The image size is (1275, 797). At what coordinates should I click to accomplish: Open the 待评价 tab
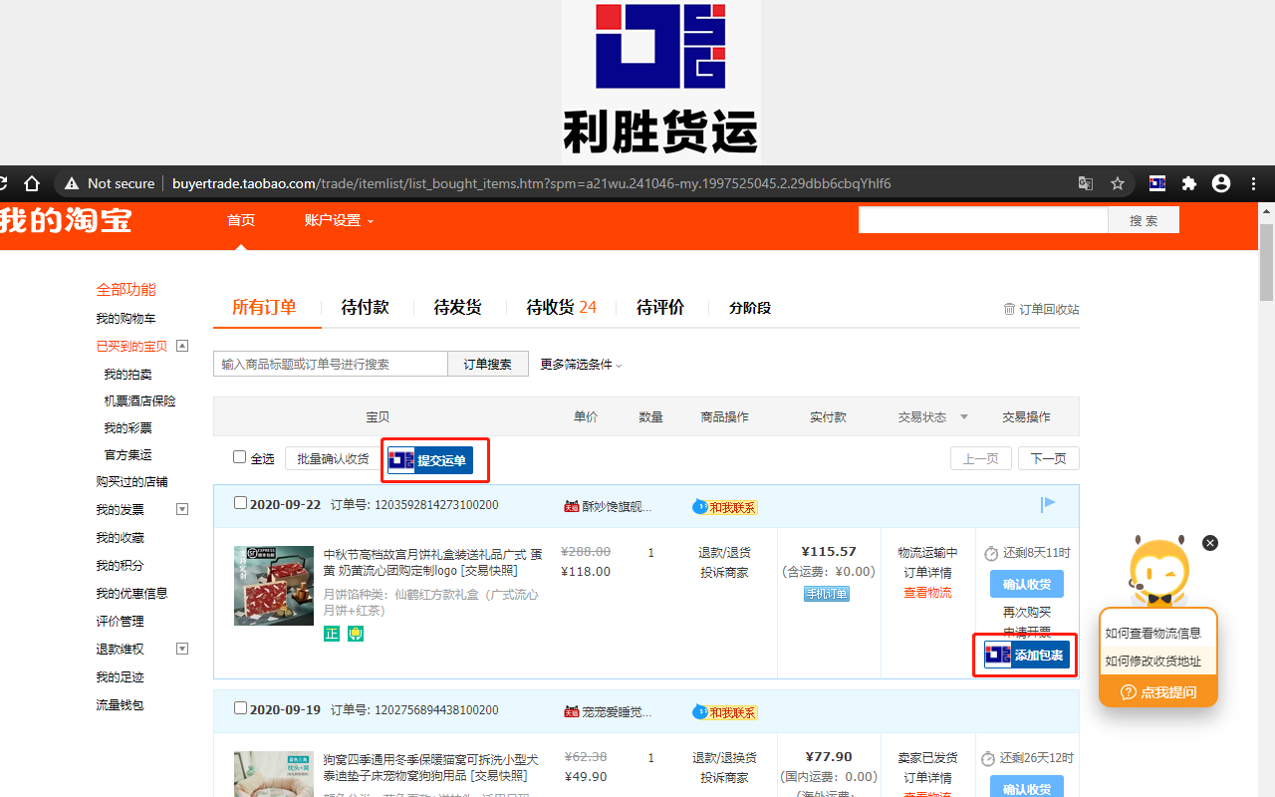[660, 307]
